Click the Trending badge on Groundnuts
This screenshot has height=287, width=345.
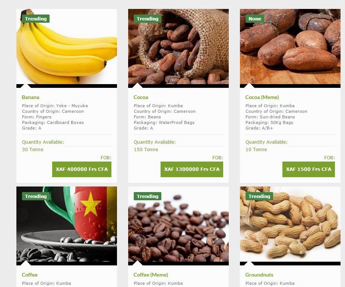click(259, 196)
